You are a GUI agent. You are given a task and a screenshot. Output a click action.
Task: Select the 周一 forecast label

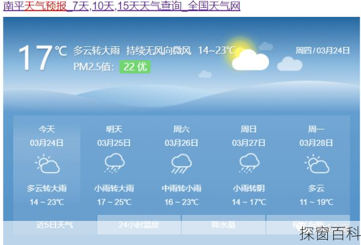tap(316, 129)
